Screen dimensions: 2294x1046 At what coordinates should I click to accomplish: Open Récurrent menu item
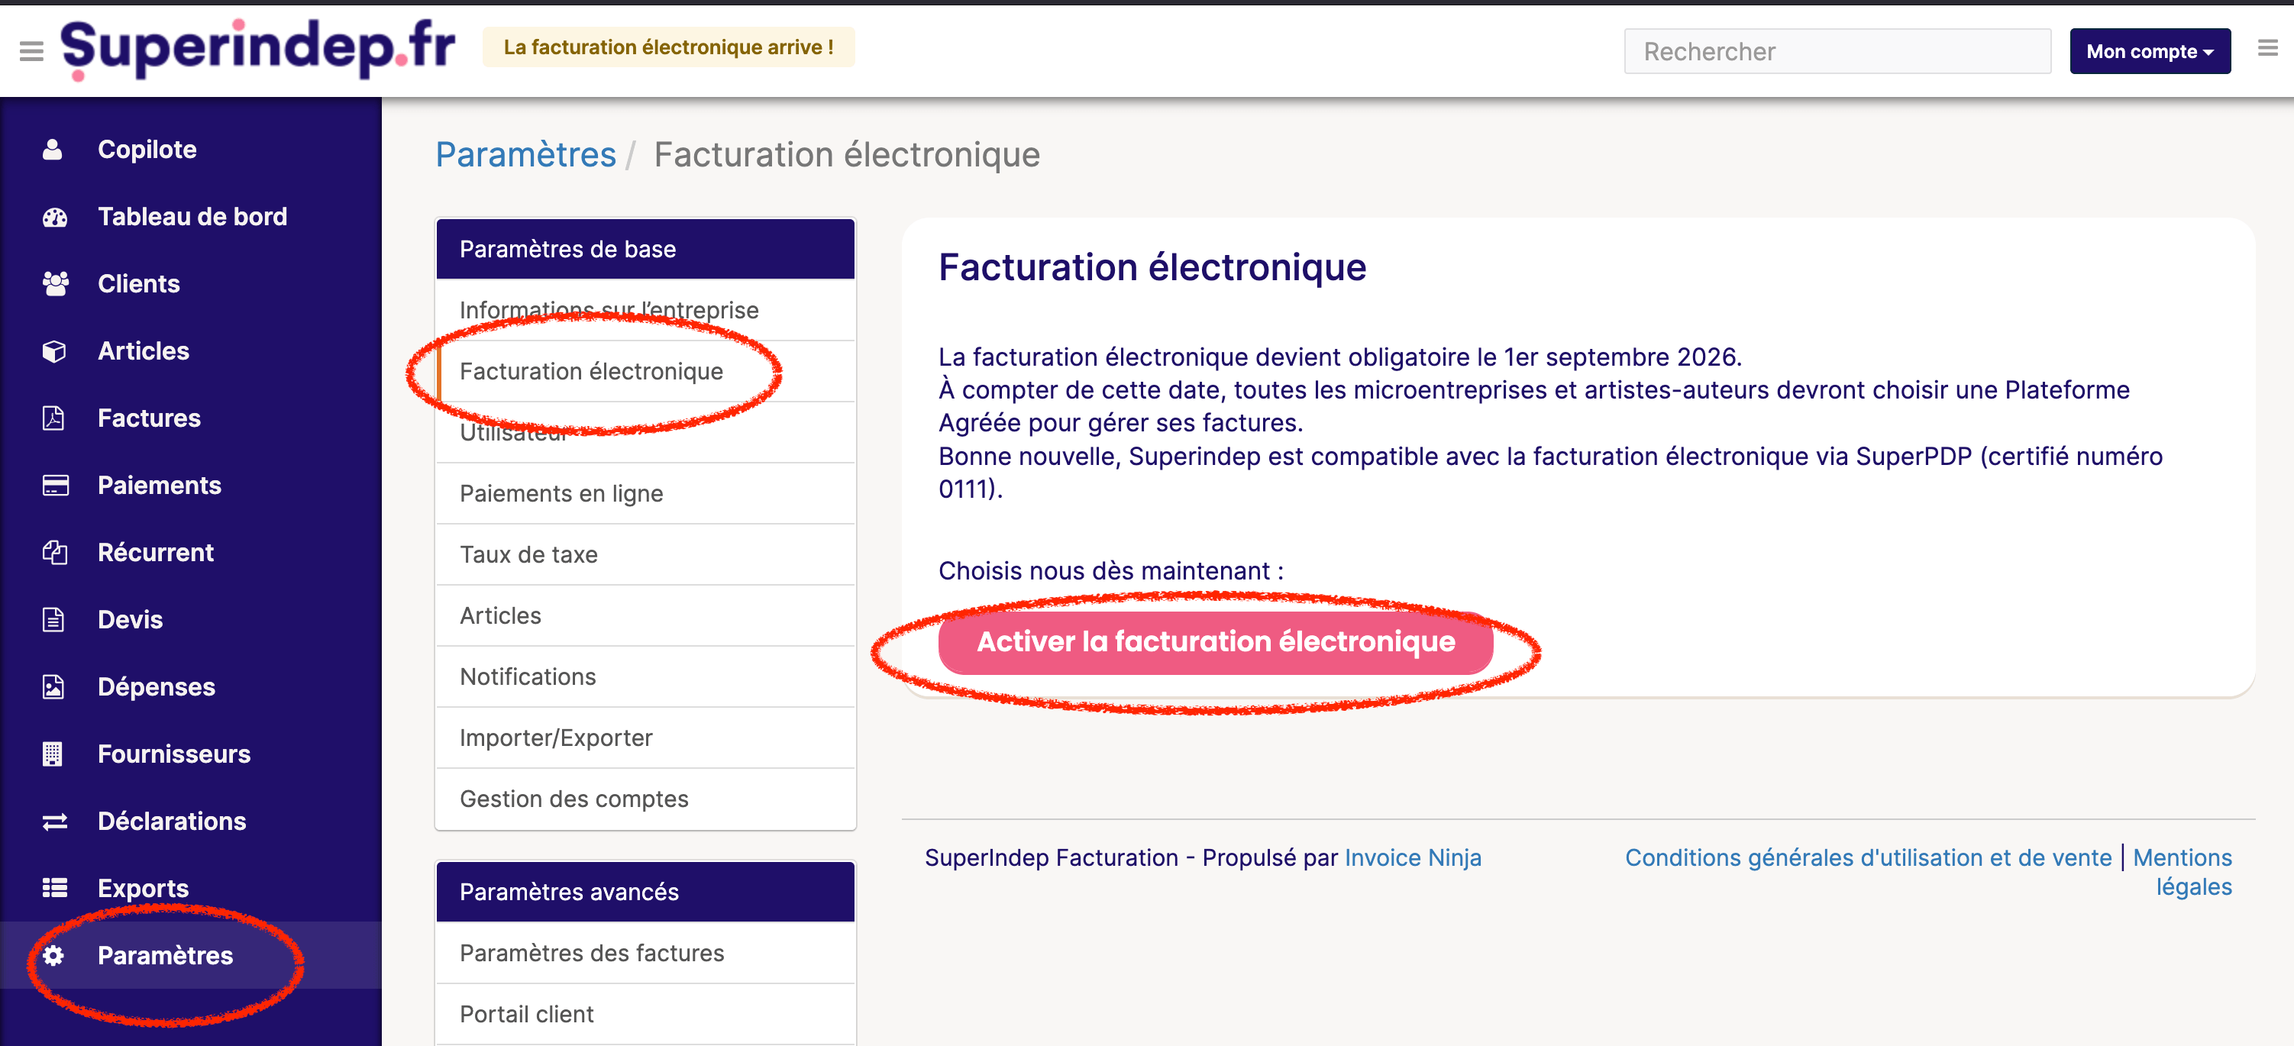(191, 552)
